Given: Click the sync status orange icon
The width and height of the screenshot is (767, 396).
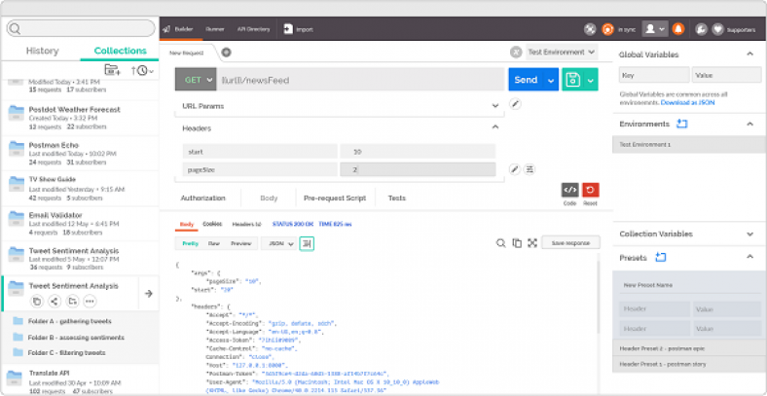Looking at the screenshot, I should [607, 29].
